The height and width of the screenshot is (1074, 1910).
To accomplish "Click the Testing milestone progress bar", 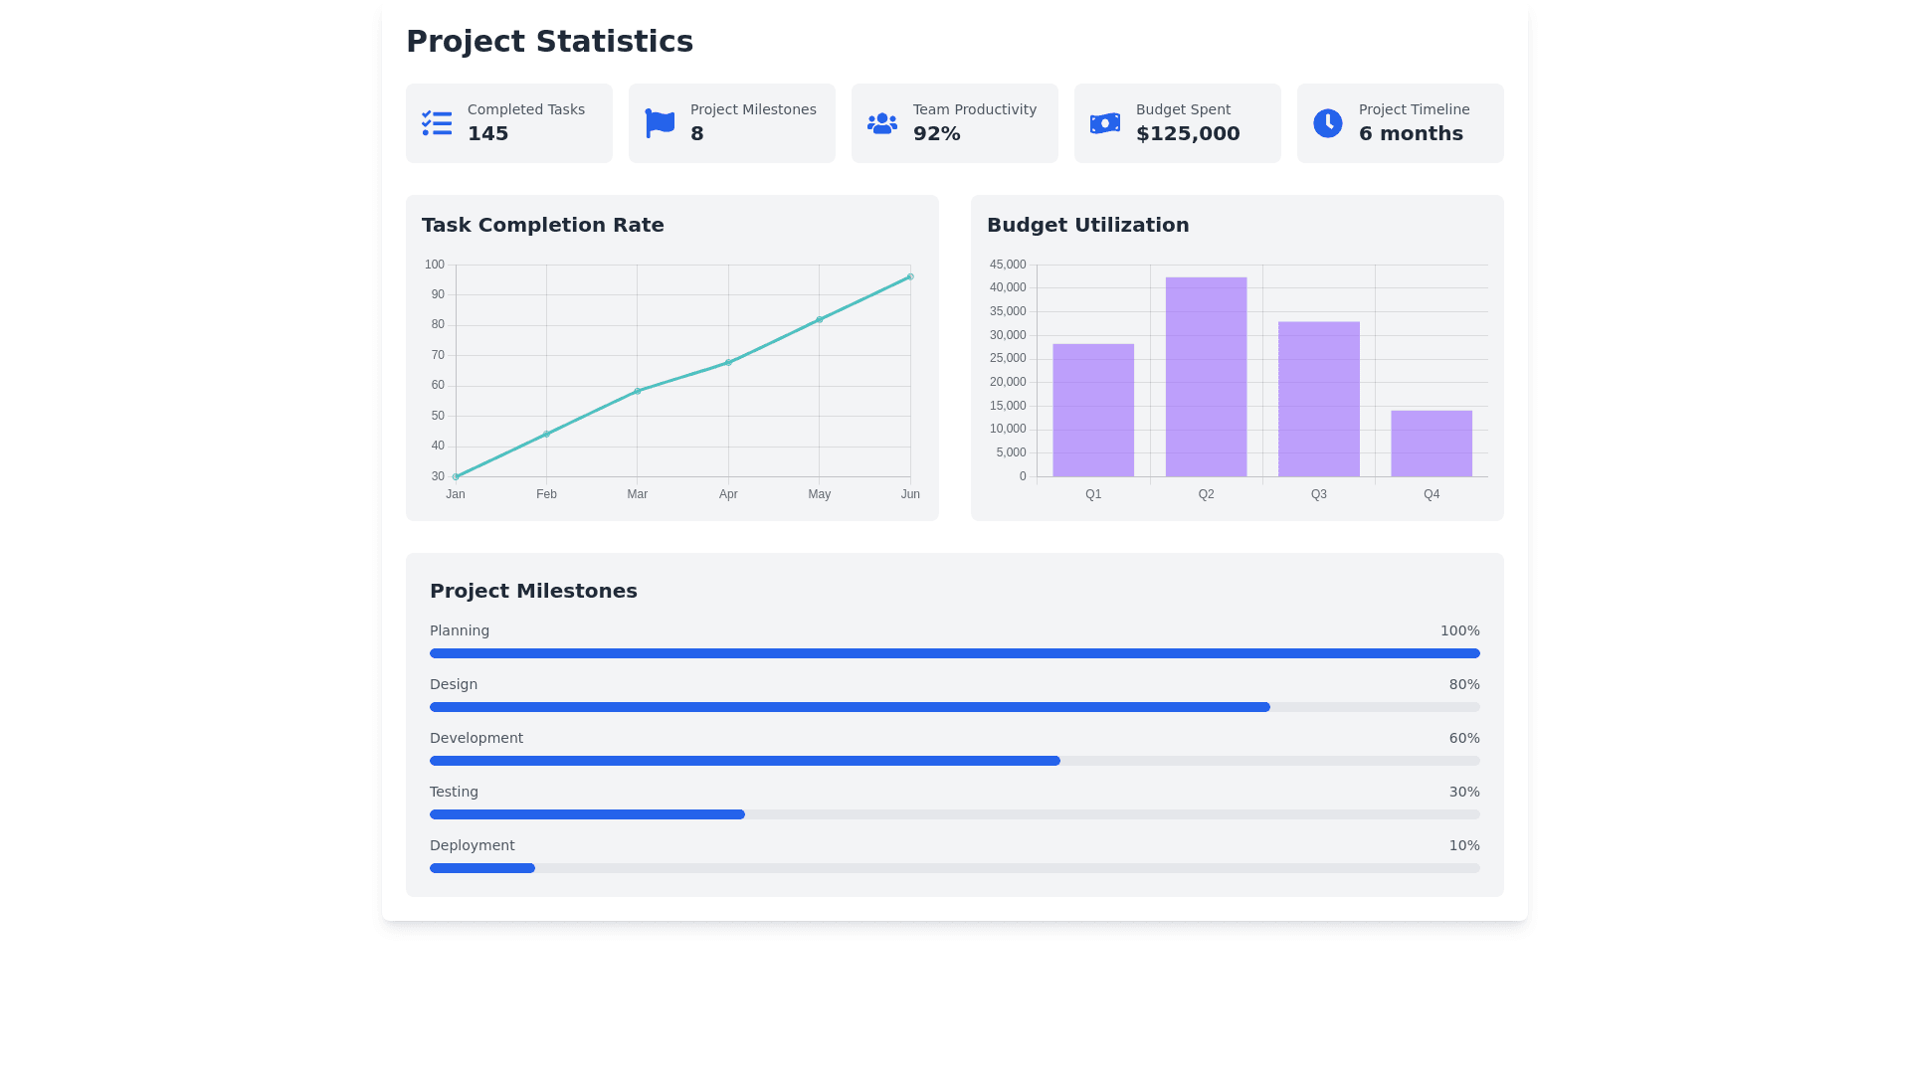I will point(587,814).
